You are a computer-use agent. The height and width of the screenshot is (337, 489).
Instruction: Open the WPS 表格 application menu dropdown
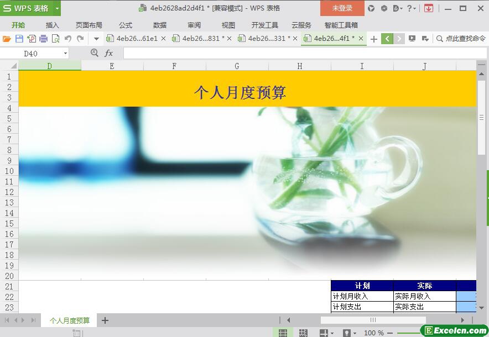57,8
